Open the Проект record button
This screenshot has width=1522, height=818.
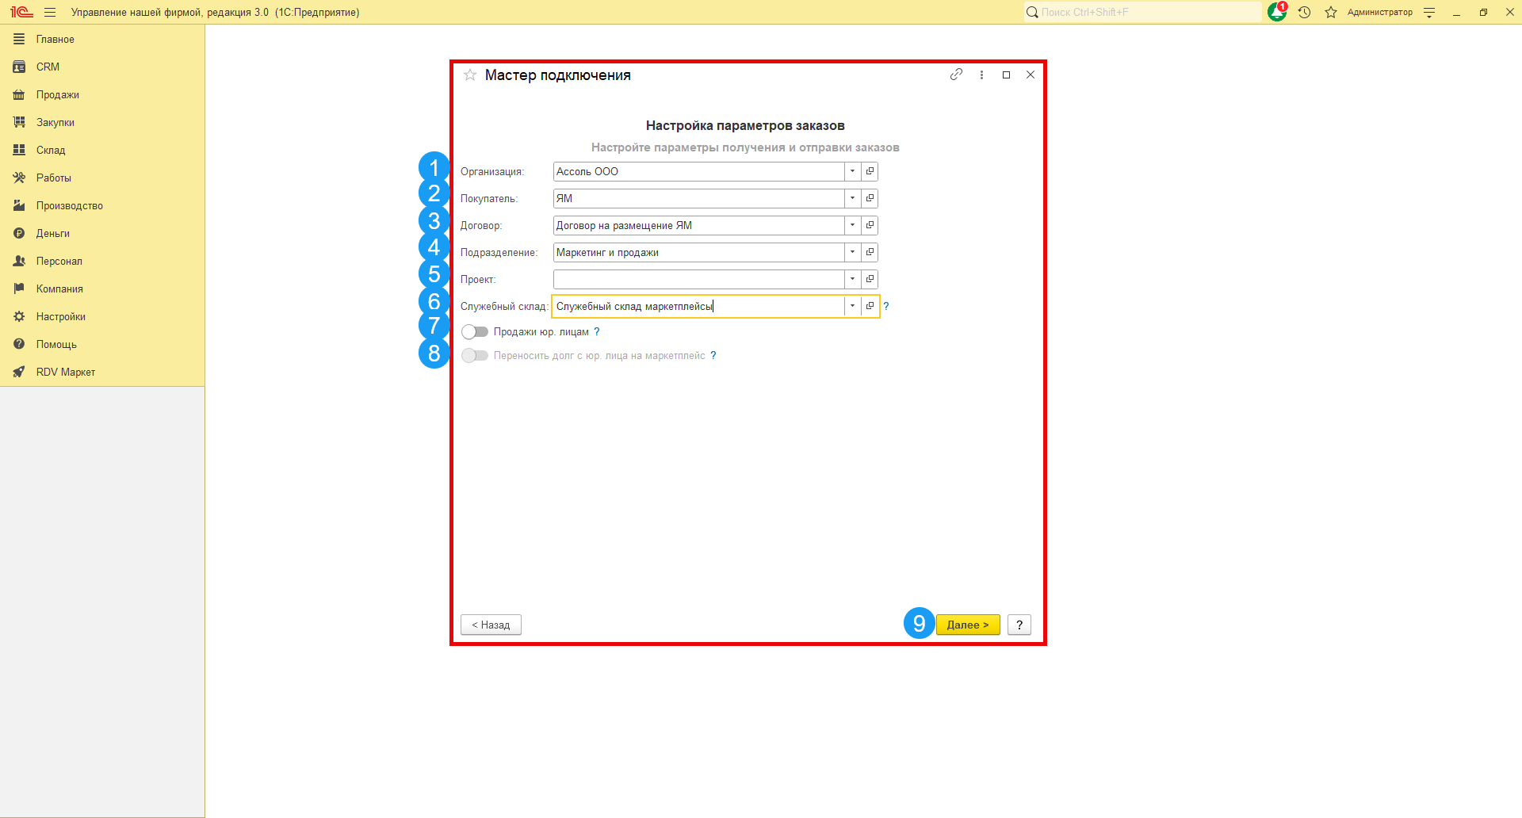(x=870, y=279)
